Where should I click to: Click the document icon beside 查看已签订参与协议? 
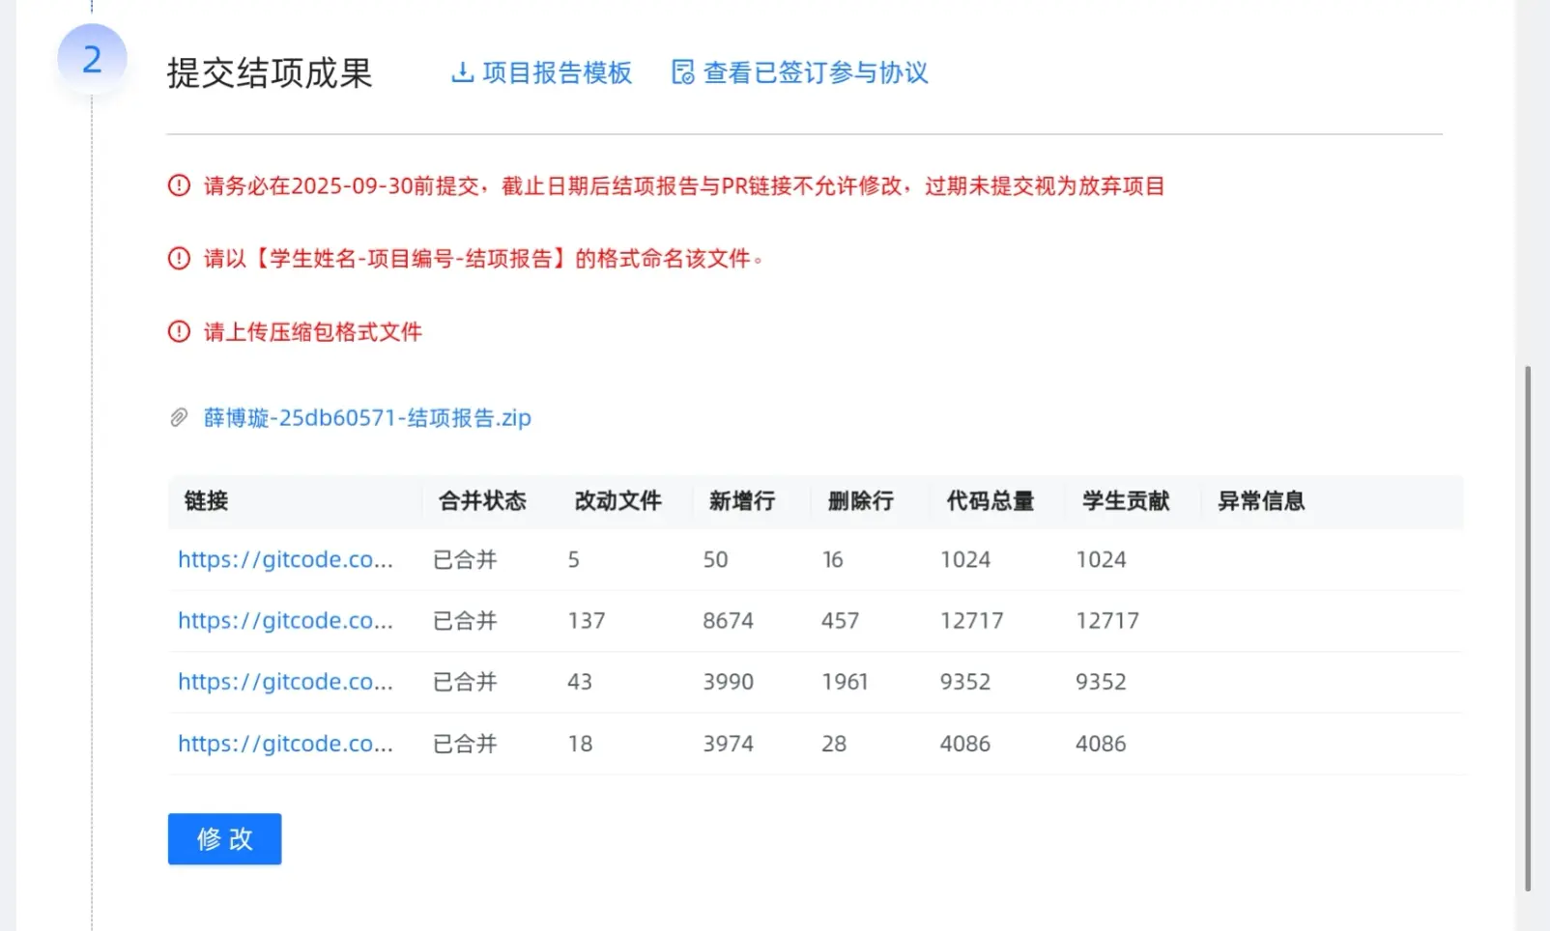point(682,72)
